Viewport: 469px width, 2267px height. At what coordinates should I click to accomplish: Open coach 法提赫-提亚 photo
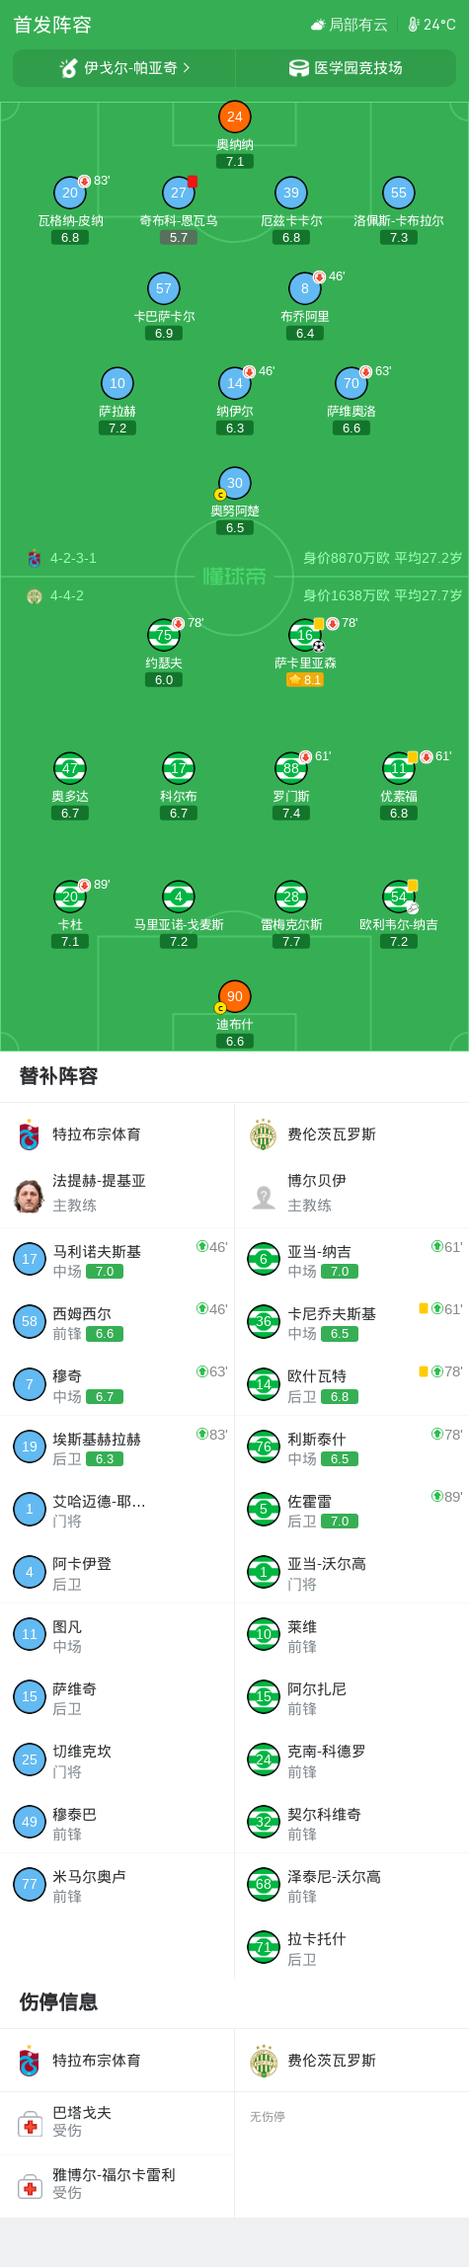click(x=30, y=1193)
